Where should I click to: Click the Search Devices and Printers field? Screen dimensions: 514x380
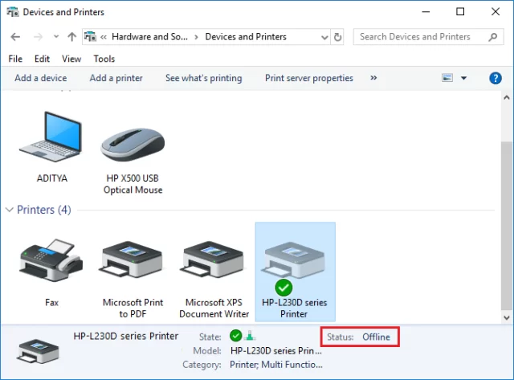(x=418, y=37)
